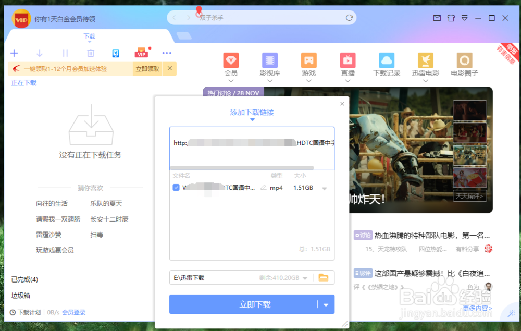Viewport: 521px width, 331px height.
Task: Browse for folder with the yellow folder icon
Action: tap(324, 277)
